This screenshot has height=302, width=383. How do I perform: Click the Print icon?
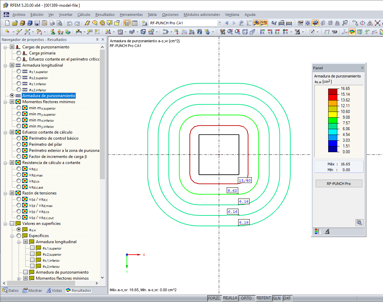pyautogui.click(x=52, y=23)
